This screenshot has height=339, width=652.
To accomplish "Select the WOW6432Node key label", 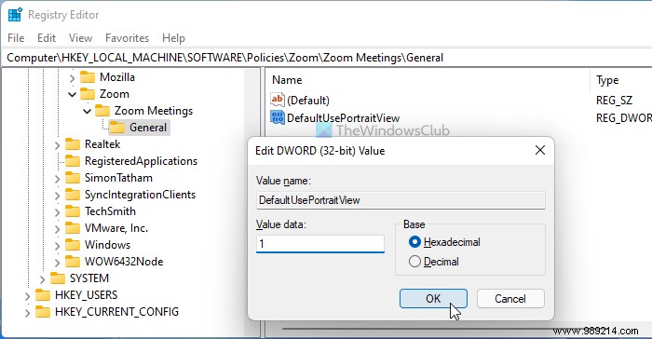I will pos(124,261).
